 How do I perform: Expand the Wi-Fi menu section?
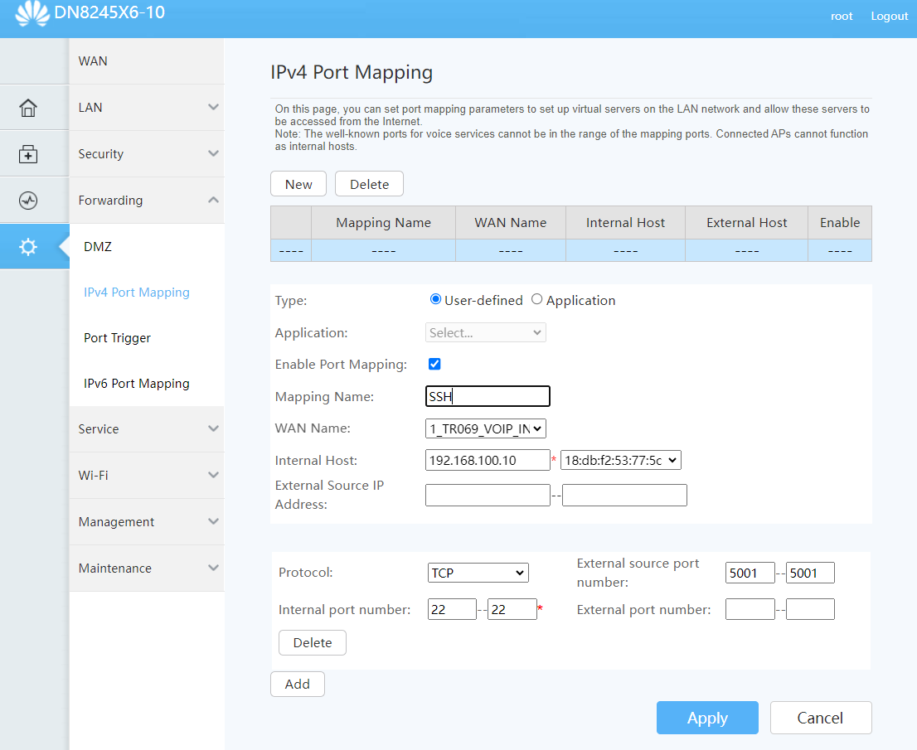pos(146,476)
